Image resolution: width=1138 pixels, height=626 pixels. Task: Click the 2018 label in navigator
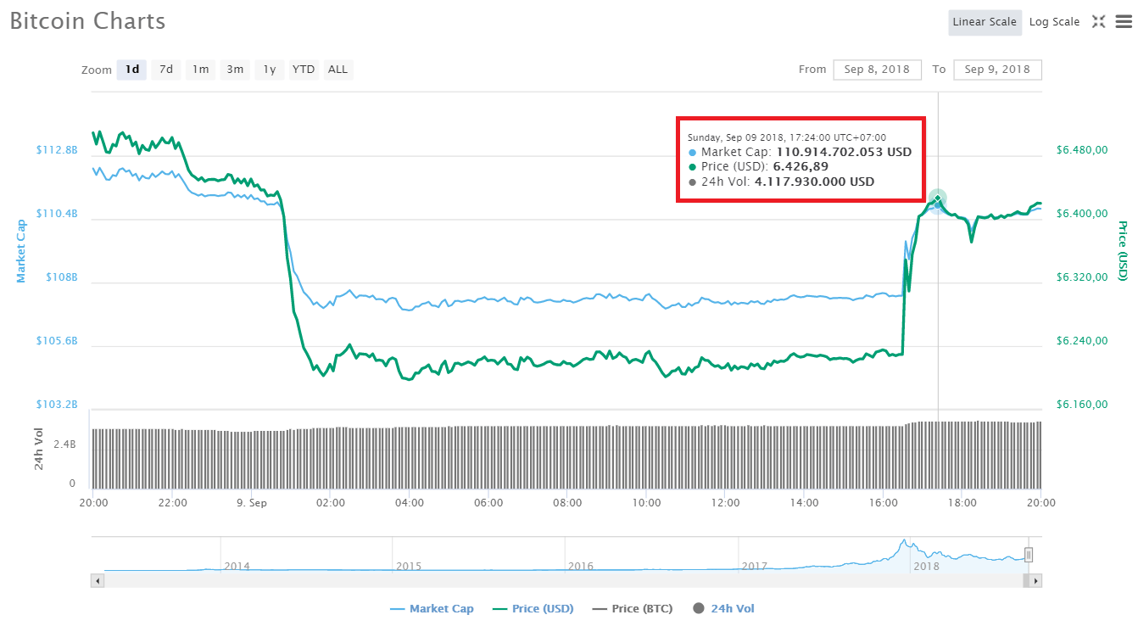(927, 566)
